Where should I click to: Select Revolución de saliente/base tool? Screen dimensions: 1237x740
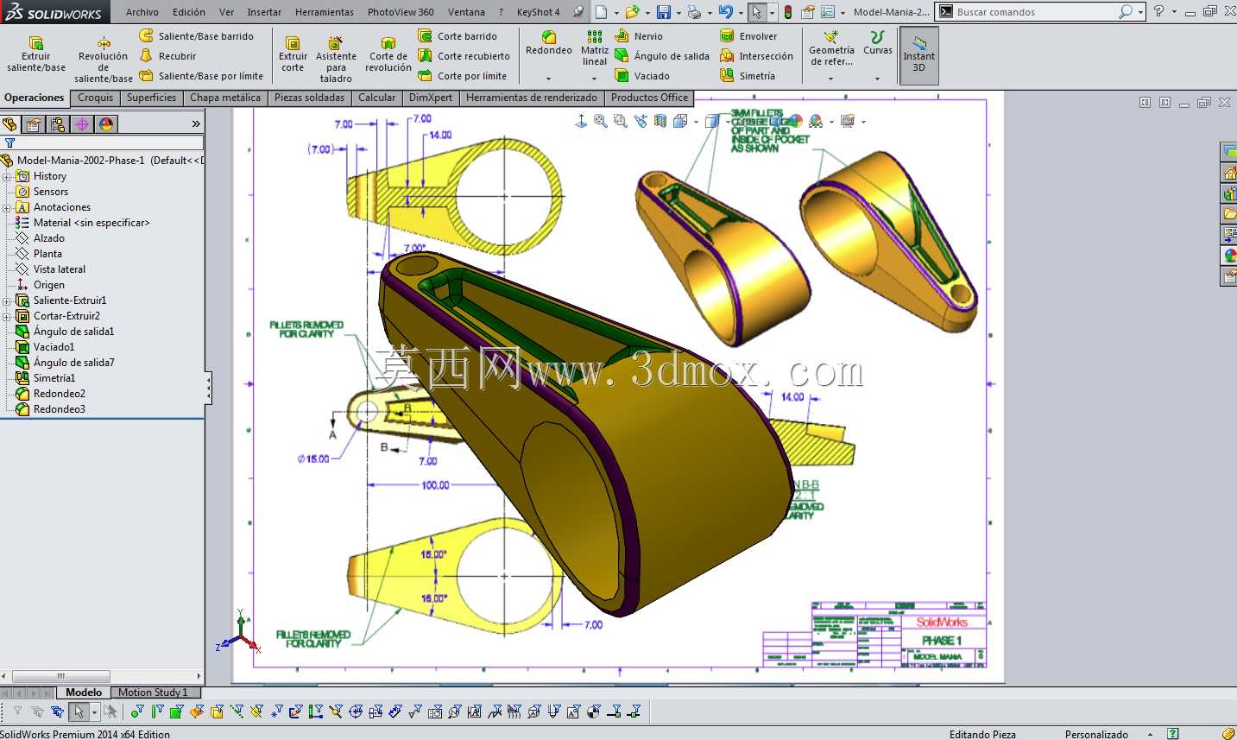pos(104,60)
